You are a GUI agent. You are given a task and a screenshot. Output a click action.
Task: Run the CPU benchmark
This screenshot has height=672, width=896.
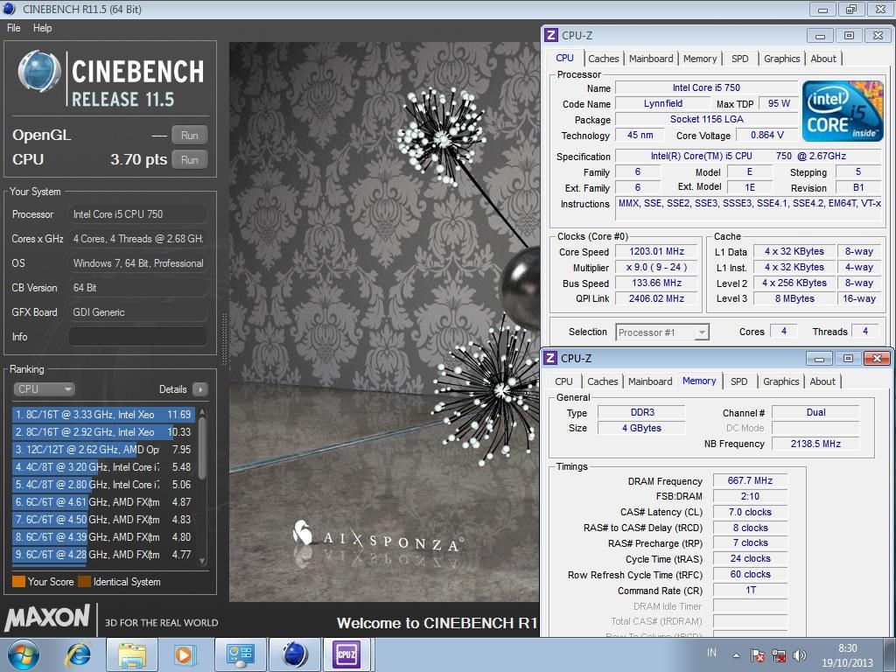click(189, 160)
